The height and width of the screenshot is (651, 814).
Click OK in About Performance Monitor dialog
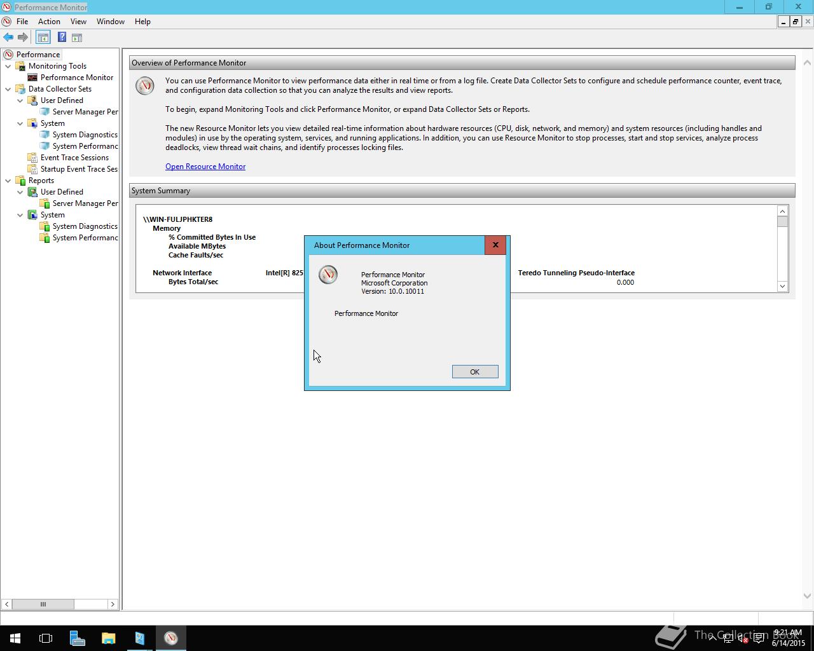click(475, 372)
